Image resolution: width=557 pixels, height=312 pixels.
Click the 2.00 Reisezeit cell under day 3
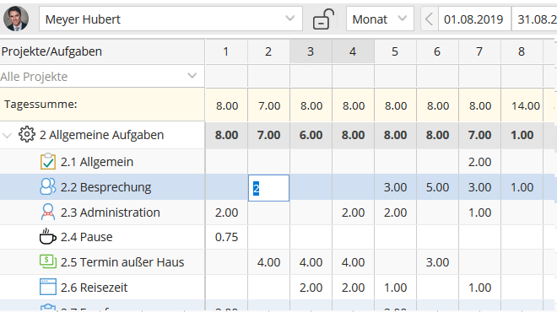[311, 288]
